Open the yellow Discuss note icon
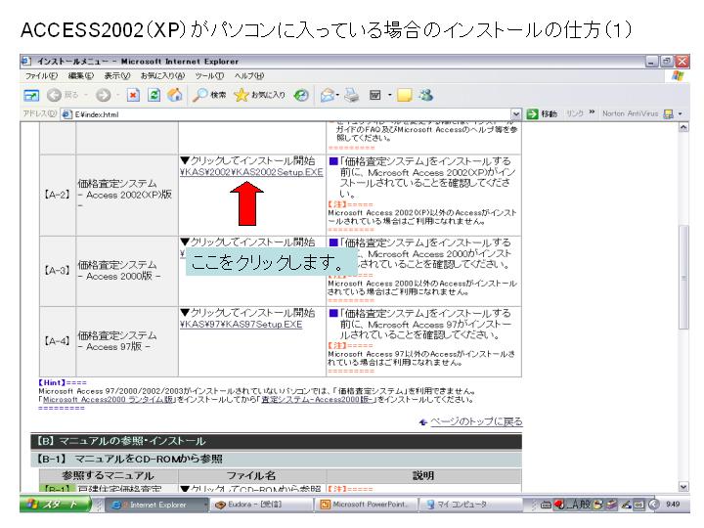Image resolution: width=704 pixels, height=528 pixels. (405, 95)
